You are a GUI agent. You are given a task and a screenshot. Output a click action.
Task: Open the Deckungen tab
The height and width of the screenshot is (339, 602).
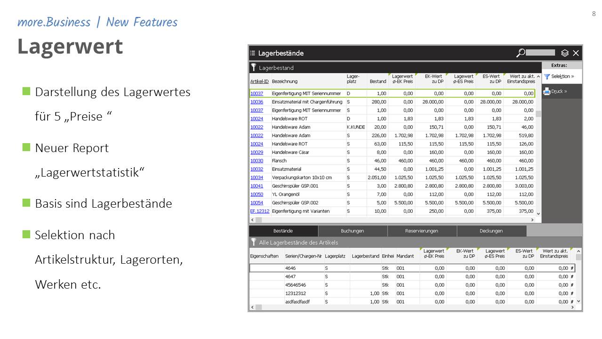pos(491,231)
